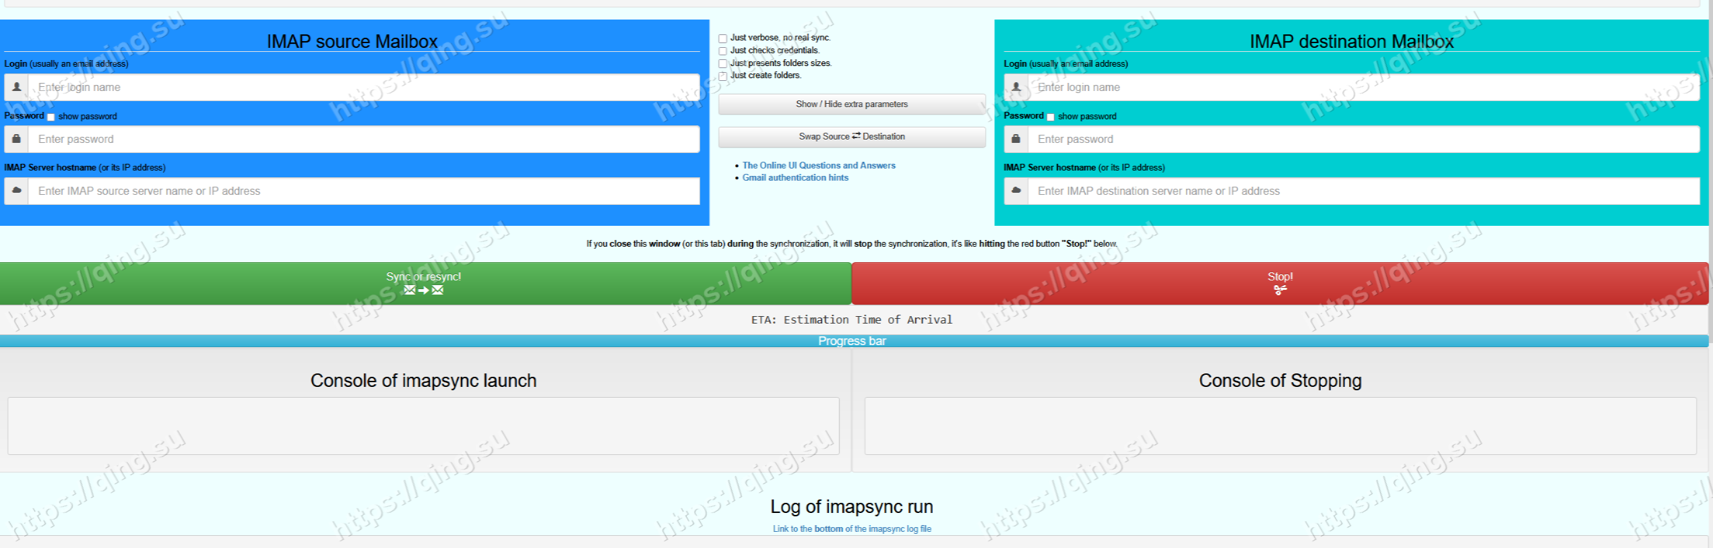Click inside the Console of Stopping box
Viewport: 1713px width, 548px height.
click(x=1280, y=426)
